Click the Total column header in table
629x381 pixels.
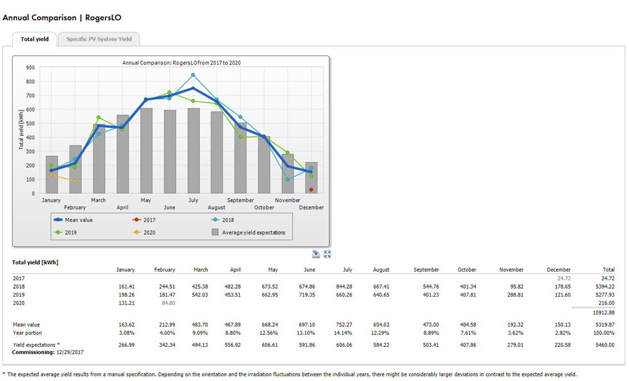coord(608,269)
